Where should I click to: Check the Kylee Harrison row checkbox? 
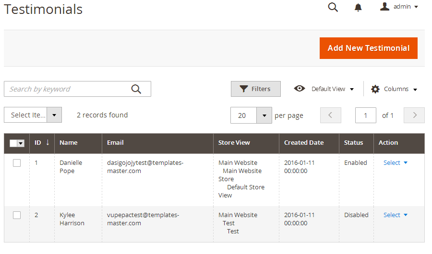17,215
